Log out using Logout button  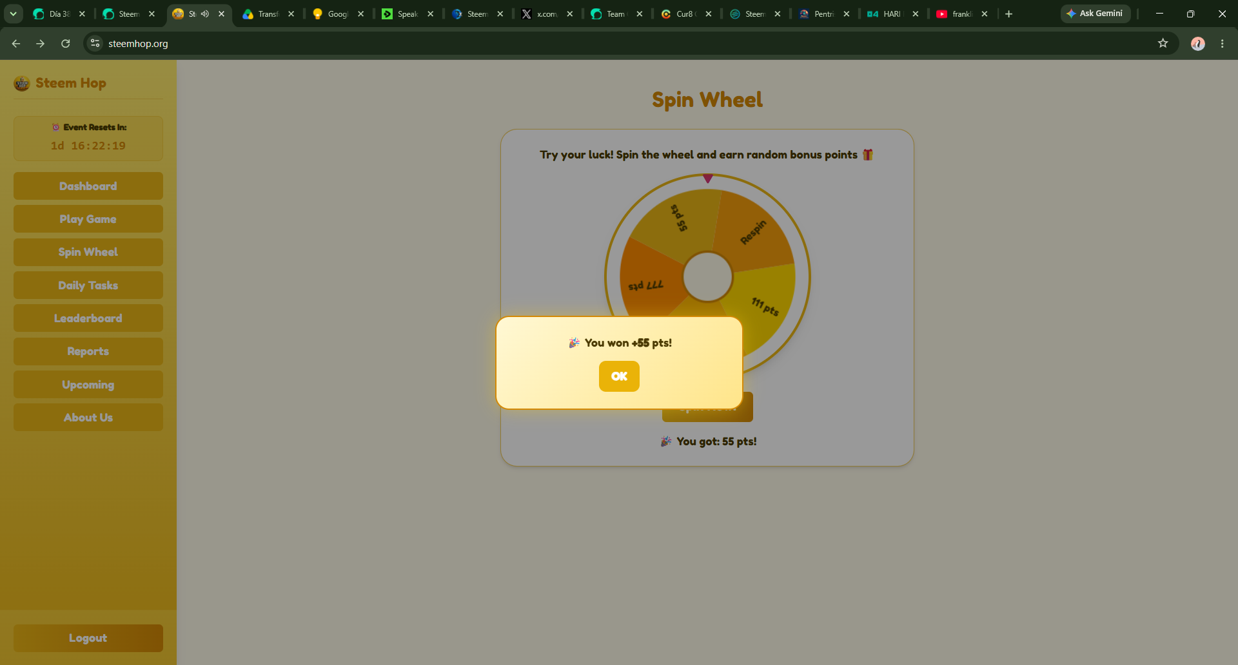tap(88, 638)
